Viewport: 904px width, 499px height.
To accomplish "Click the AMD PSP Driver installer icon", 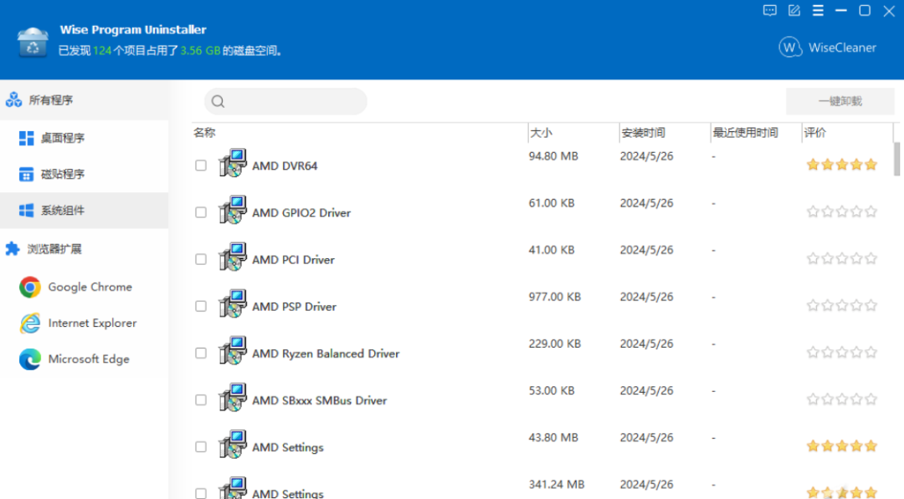I will [x=233, y=304].
